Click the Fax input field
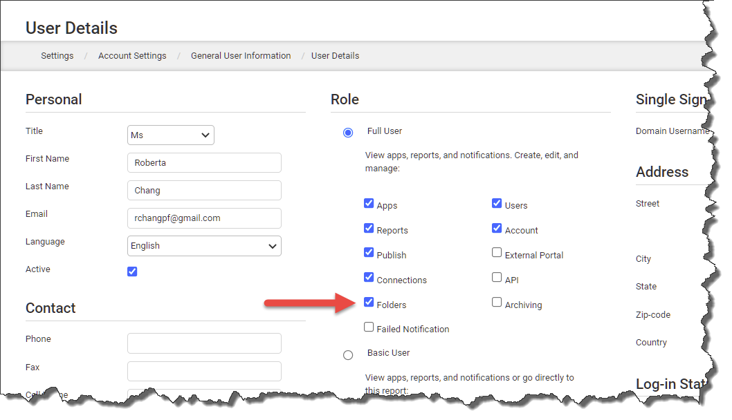732x420 pixels. coord(205,372)
